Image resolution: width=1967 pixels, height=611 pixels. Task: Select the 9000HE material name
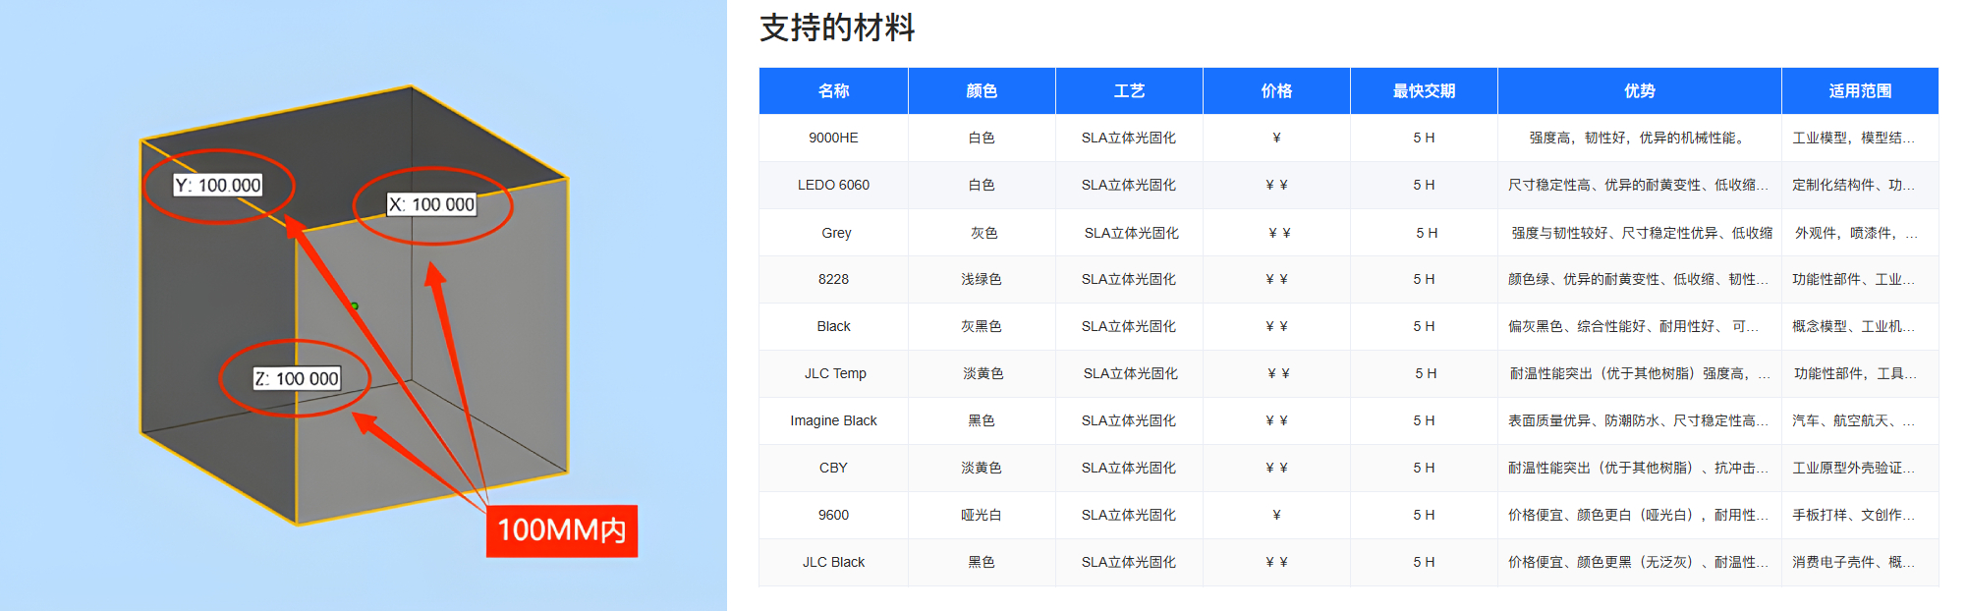[833, 139]
